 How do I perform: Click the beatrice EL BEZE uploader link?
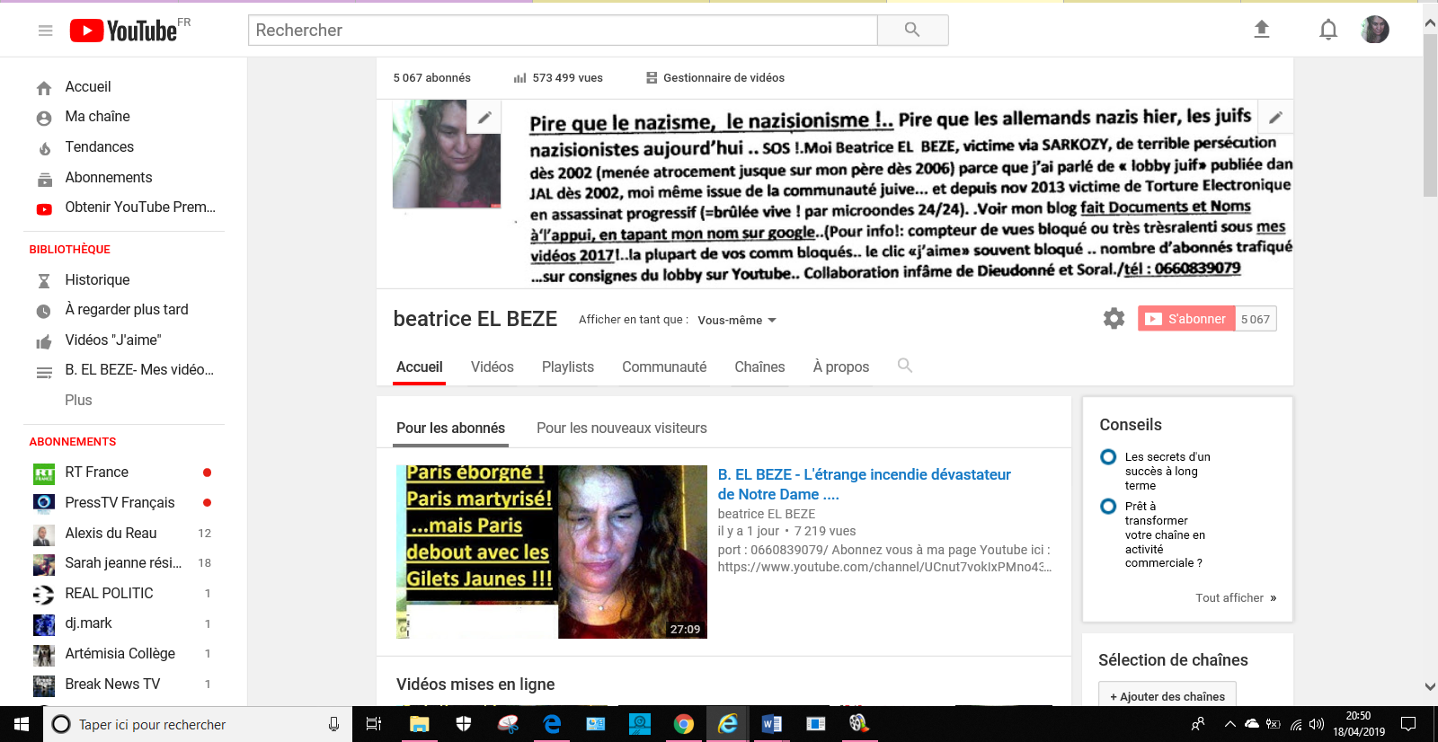(767, 514)
